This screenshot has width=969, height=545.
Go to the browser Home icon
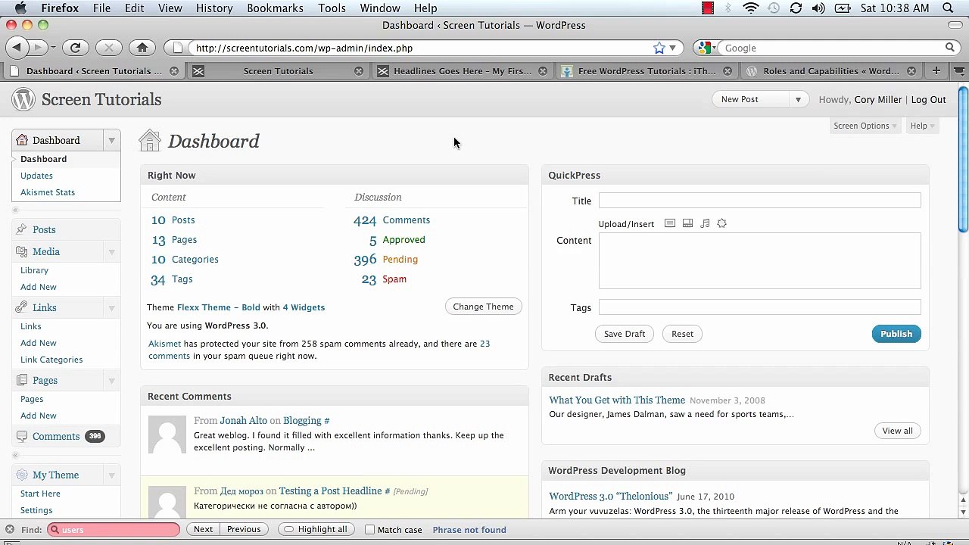[x=142, y=48]
